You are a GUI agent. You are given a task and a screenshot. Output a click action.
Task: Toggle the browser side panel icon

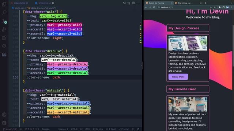tap(223, 7)
